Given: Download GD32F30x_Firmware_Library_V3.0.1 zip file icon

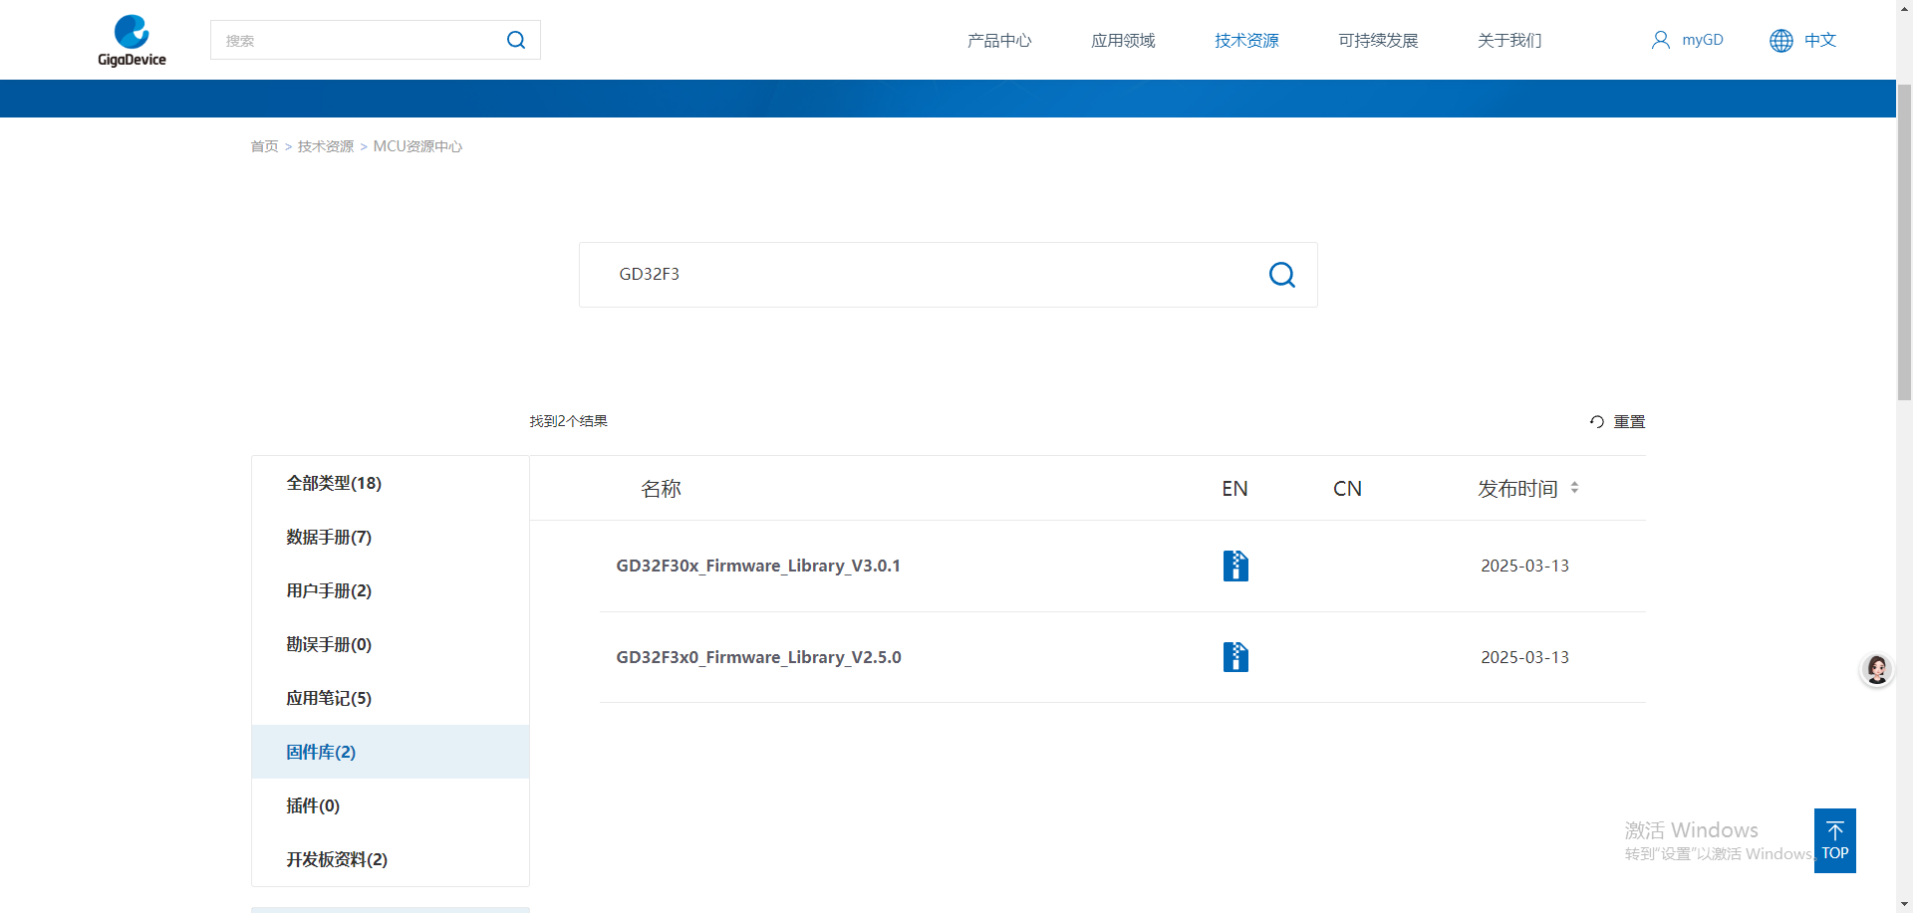Looking at the screenshot, I should point(1235,566).
